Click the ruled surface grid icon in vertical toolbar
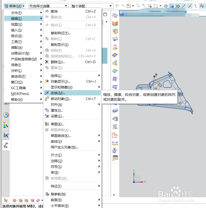The width and height of the screenshot is (206, 208). tap(115, 16)
